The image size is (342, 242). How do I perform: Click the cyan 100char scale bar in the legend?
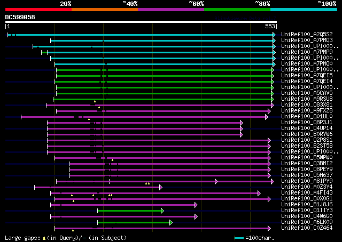pos(239,238)
